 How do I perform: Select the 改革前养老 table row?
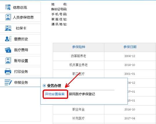pyautogui.click(x=104, y=56)
